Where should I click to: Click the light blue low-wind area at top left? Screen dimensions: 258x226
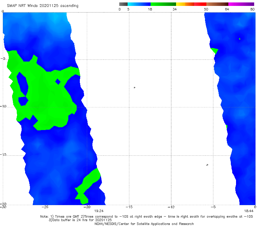56,18
